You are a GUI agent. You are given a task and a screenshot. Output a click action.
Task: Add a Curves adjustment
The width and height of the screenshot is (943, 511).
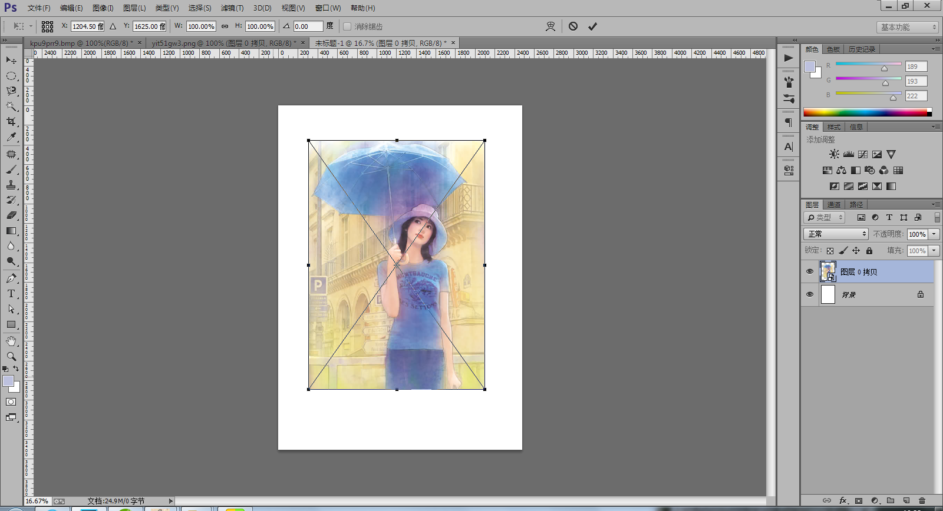click(x=863, y=154)
